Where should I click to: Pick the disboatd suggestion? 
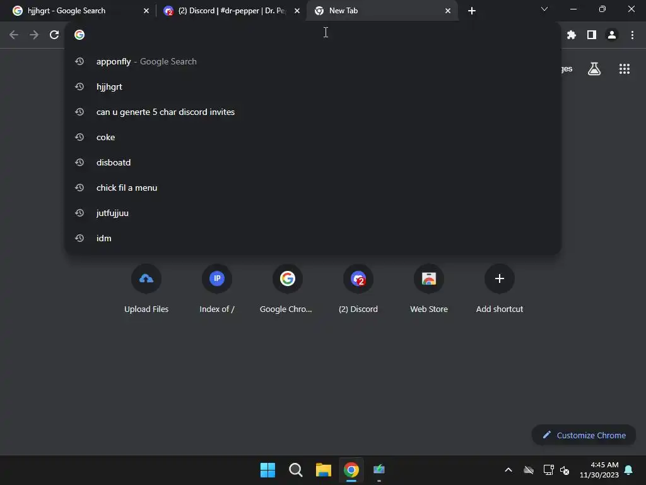coord(313,162)
